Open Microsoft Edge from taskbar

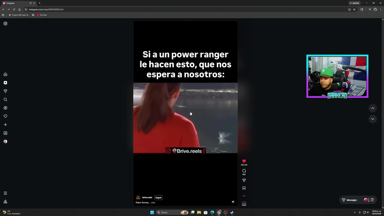click(212, 212)
